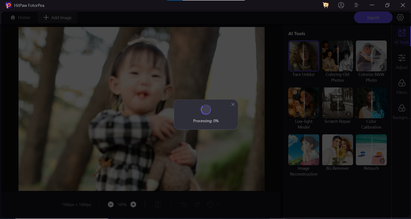Click download icon on Scratch Repair
This screenshot has width=411, height=219.
(x=349, y=114)
